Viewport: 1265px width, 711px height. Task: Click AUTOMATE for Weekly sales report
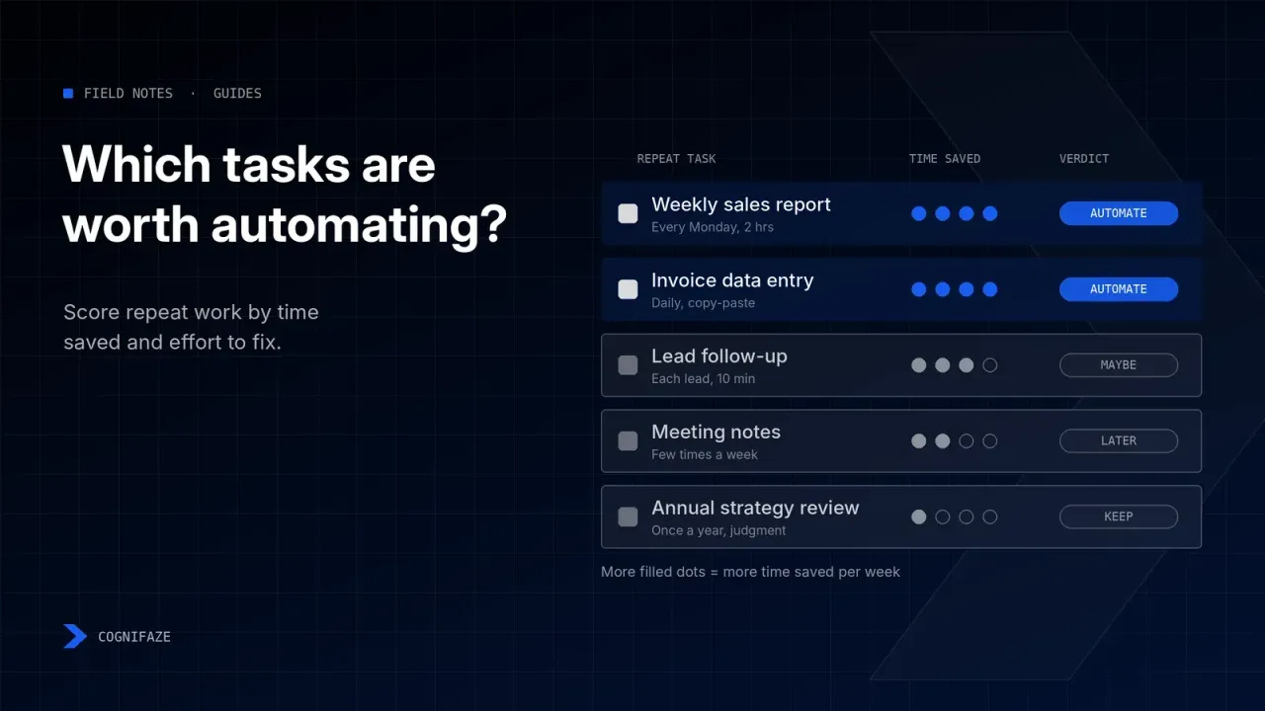click(1119, 213)
